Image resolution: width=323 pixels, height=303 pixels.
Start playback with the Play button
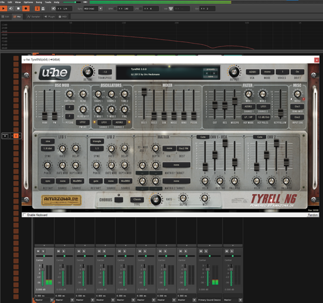3,8
